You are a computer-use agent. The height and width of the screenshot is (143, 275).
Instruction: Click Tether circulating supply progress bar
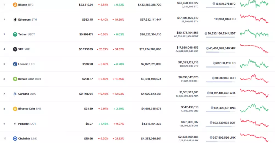[220, 37]
